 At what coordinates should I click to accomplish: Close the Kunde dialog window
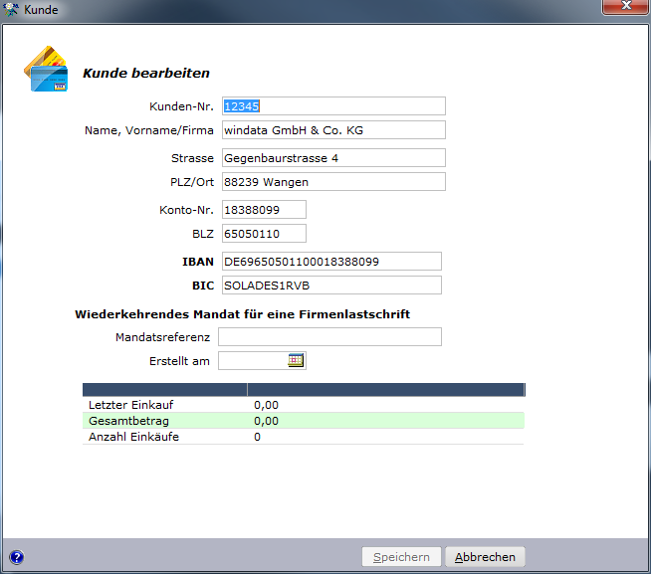[x=625, y=6]
